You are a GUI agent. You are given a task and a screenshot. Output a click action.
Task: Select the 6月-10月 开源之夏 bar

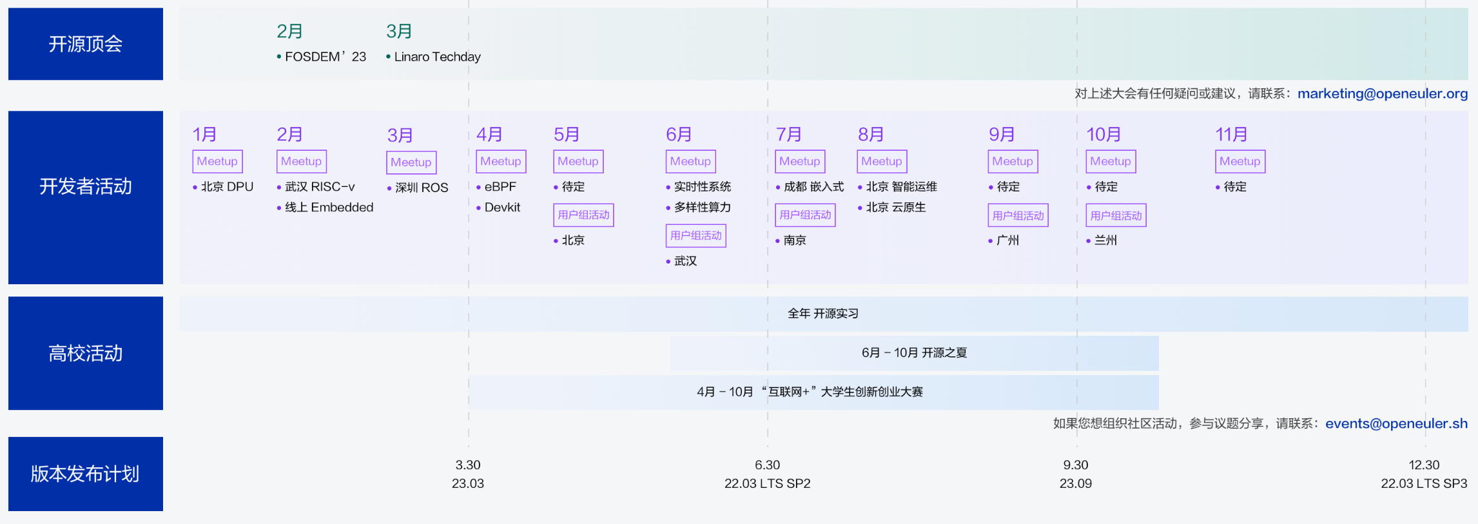pyautogui.click(x=914, y=353)
